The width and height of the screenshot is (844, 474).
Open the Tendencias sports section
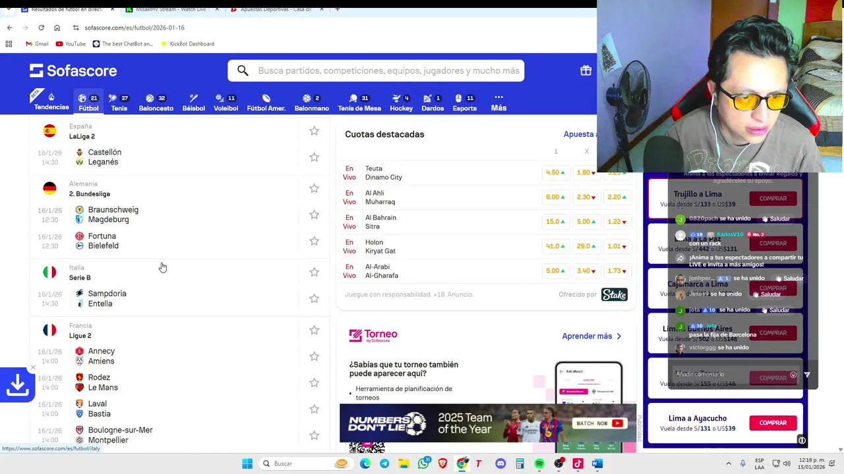[51, 101]
